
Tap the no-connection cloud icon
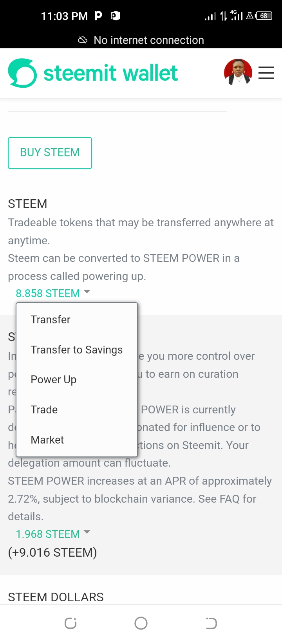83,40
